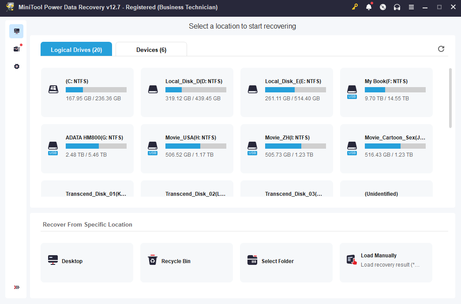Open the toolbox utilities sidebar icon

(x=16, y=49)
